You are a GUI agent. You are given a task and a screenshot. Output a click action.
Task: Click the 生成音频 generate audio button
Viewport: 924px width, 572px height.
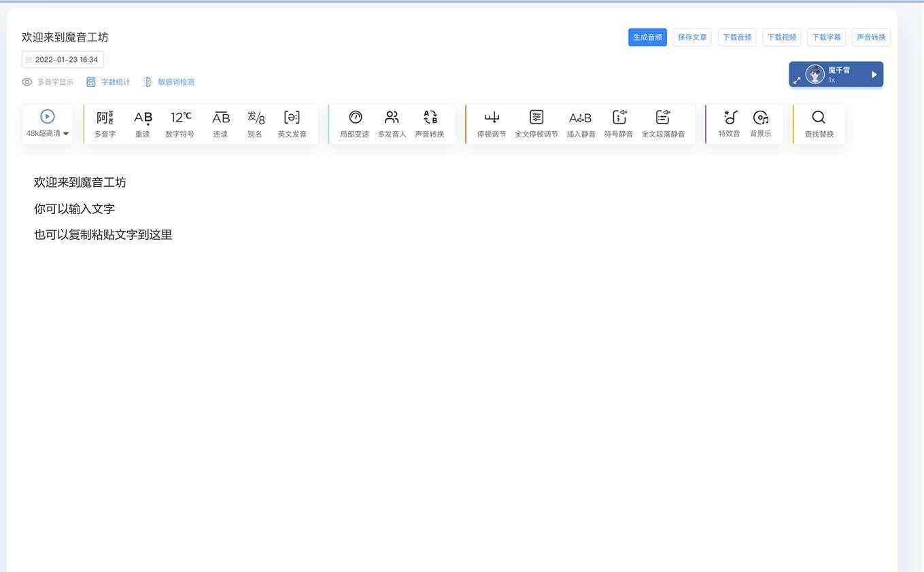coord(647,37)
